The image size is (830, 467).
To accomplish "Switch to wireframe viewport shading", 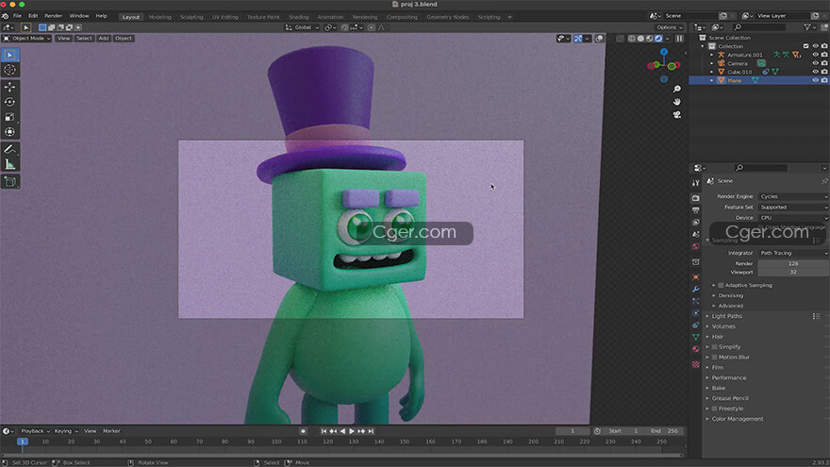I will tap(632, 38).
